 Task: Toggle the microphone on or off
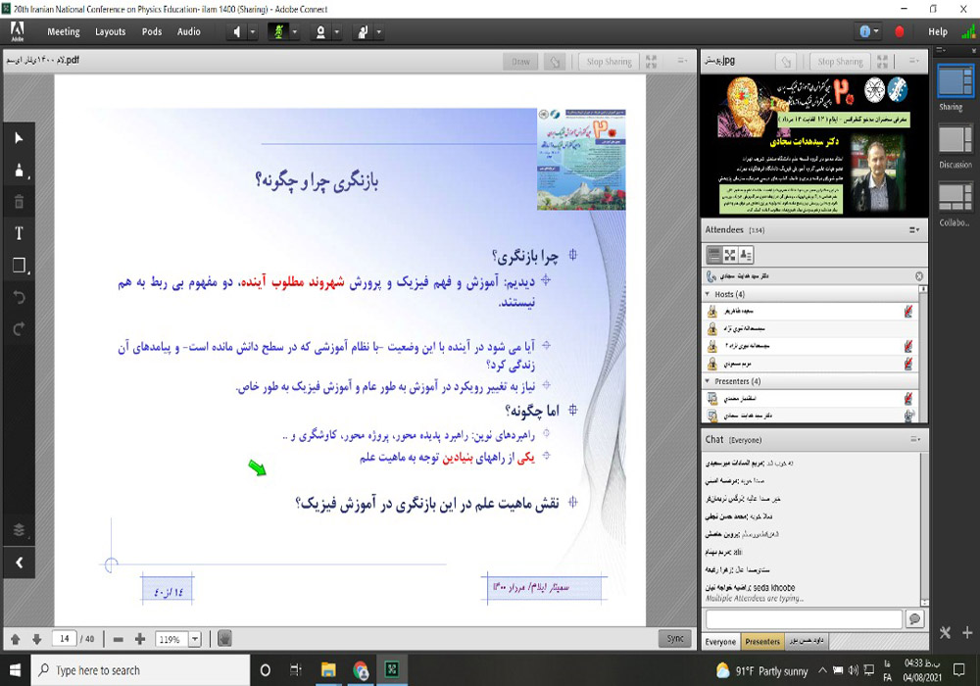pos(277,31)
